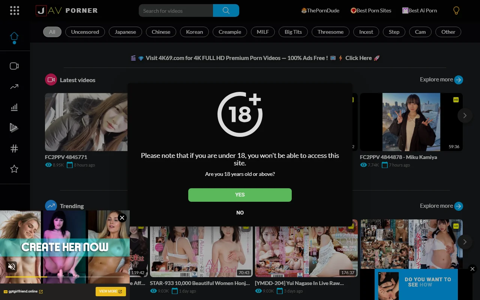Confirm age with the YES button

click(240, 195)
